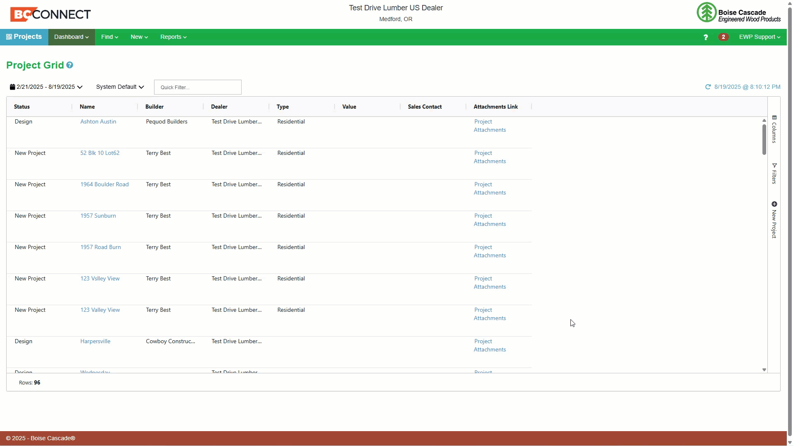The width and height of the screenshot is (793, 446).
Task: Select the Pequod Builders cell
Action: pyautogui.click(x=167, y=122)
